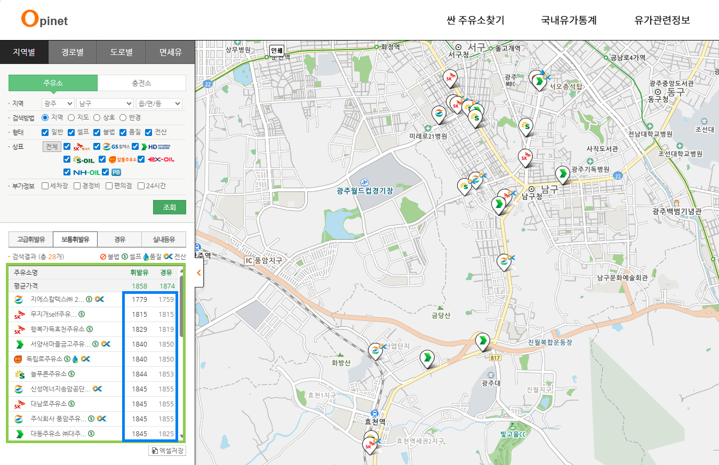Select the 고급휘발유 fuel tab

[31, 239]
